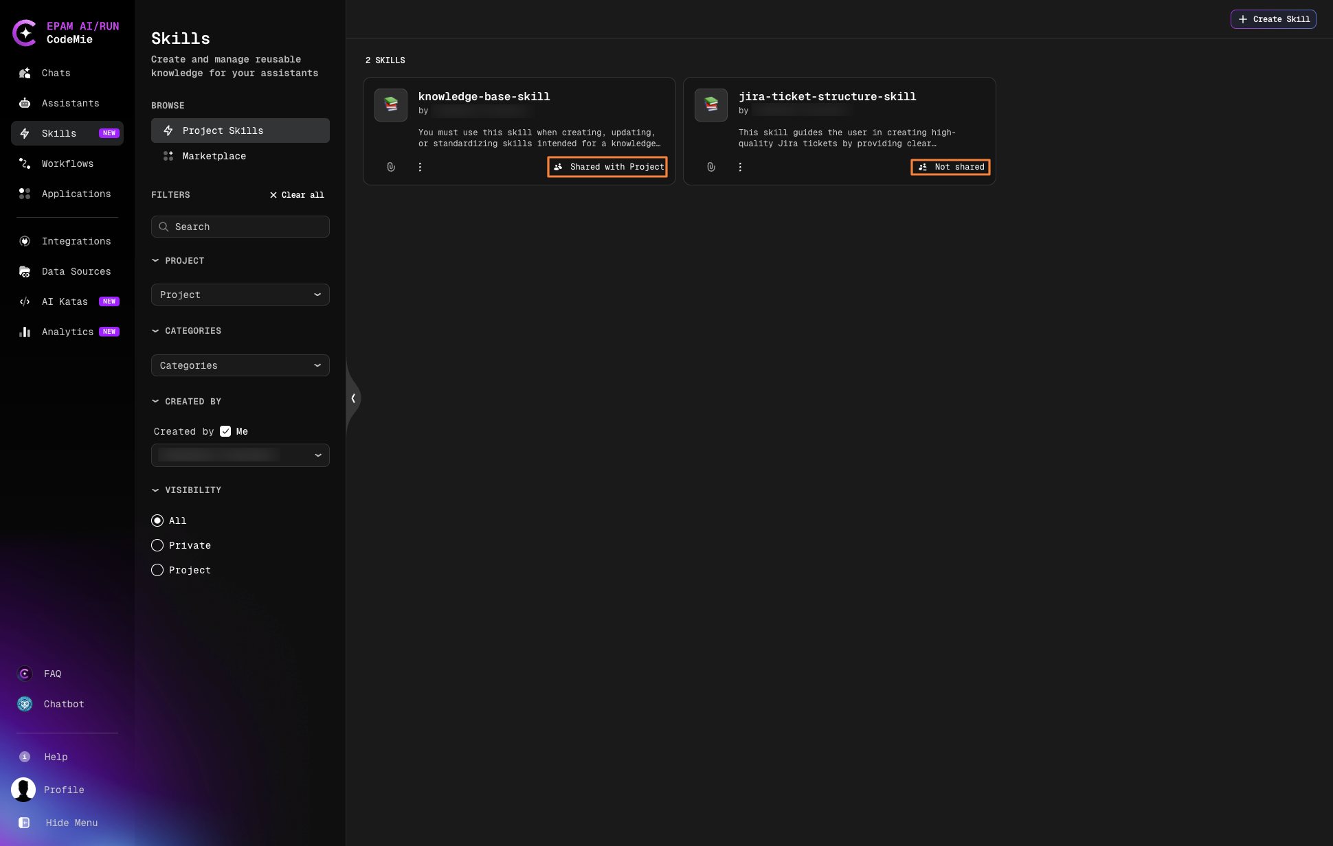Open the knowledge-base-skill title
Image resolution: width=1333 pixels, height=846 pixels.
click(x=484, y=97)
